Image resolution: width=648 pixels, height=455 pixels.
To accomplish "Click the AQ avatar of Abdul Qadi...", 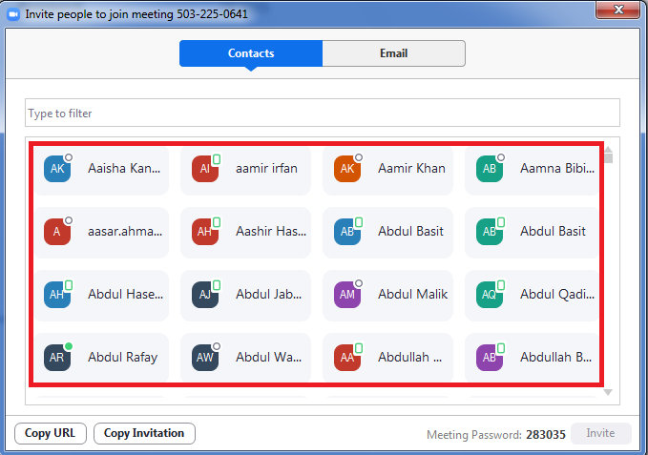I will [490, 295].
